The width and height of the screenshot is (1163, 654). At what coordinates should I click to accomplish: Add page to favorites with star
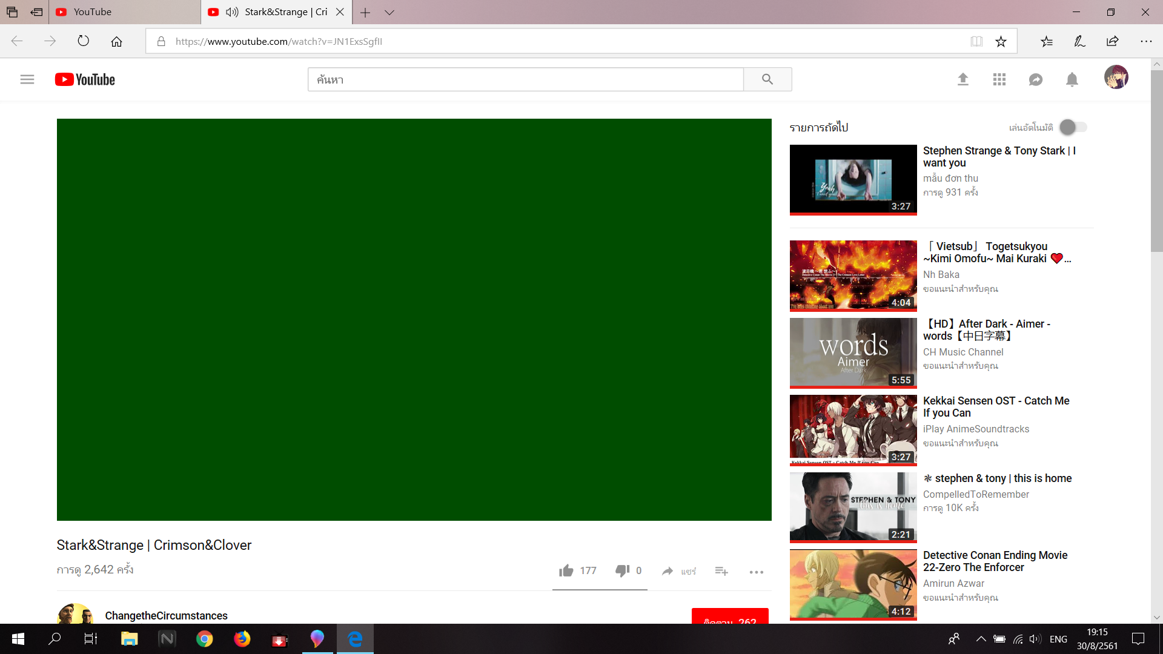[1001, 41]
